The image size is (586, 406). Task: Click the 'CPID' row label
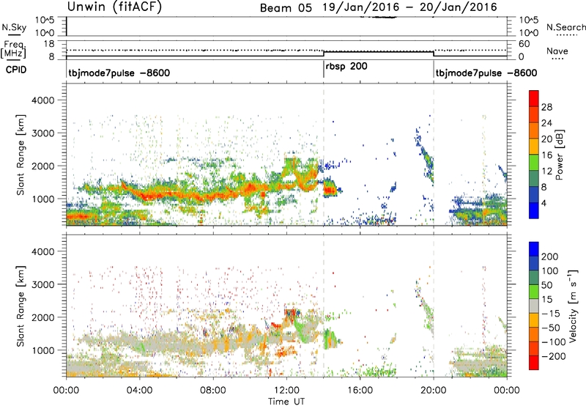[16, 70]
